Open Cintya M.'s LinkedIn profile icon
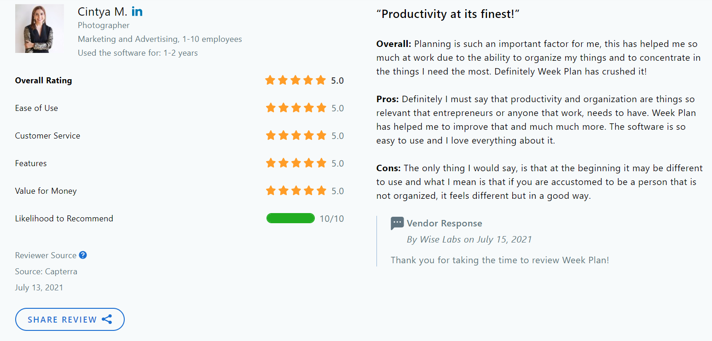 (137, 12)
